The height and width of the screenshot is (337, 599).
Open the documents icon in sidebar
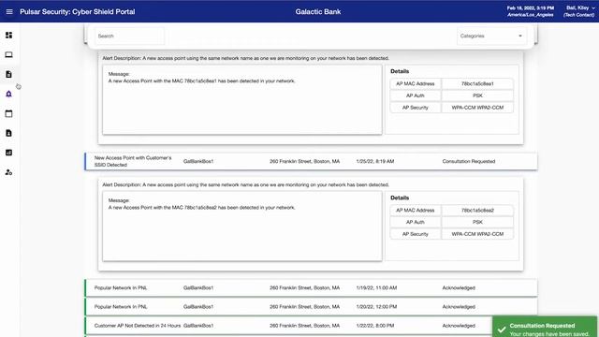pyautogui.click(x=8, y=74)
